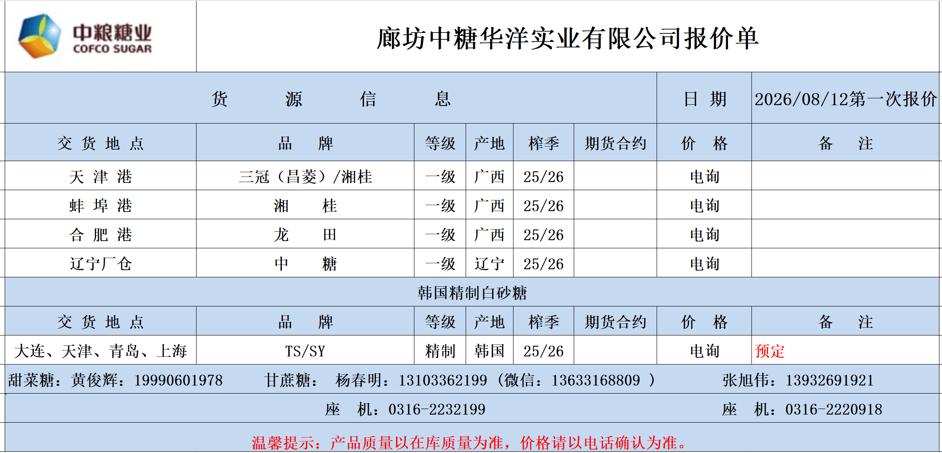Select the 日期 label cell
The width and height of the screenshot is (942, 453).
[704, 99]
